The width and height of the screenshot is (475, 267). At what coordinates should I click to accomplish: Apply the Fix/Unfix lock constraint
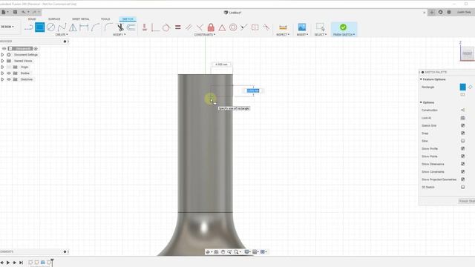pyautogui.click(x=211, y=27)
